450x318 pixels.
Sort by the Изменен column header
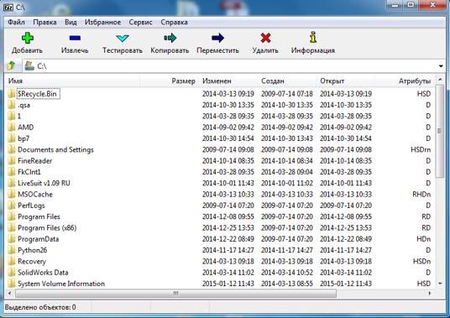228,81
